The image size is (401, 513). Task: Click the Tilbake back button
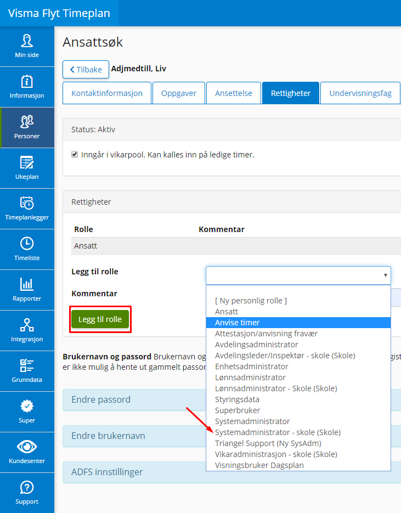(x=86, y=69)
